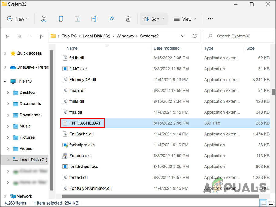Click Local Disk (C:) breadcrumb segment
Image resolution: width=276 pixels, height=207 pixels.
[97, 36]
